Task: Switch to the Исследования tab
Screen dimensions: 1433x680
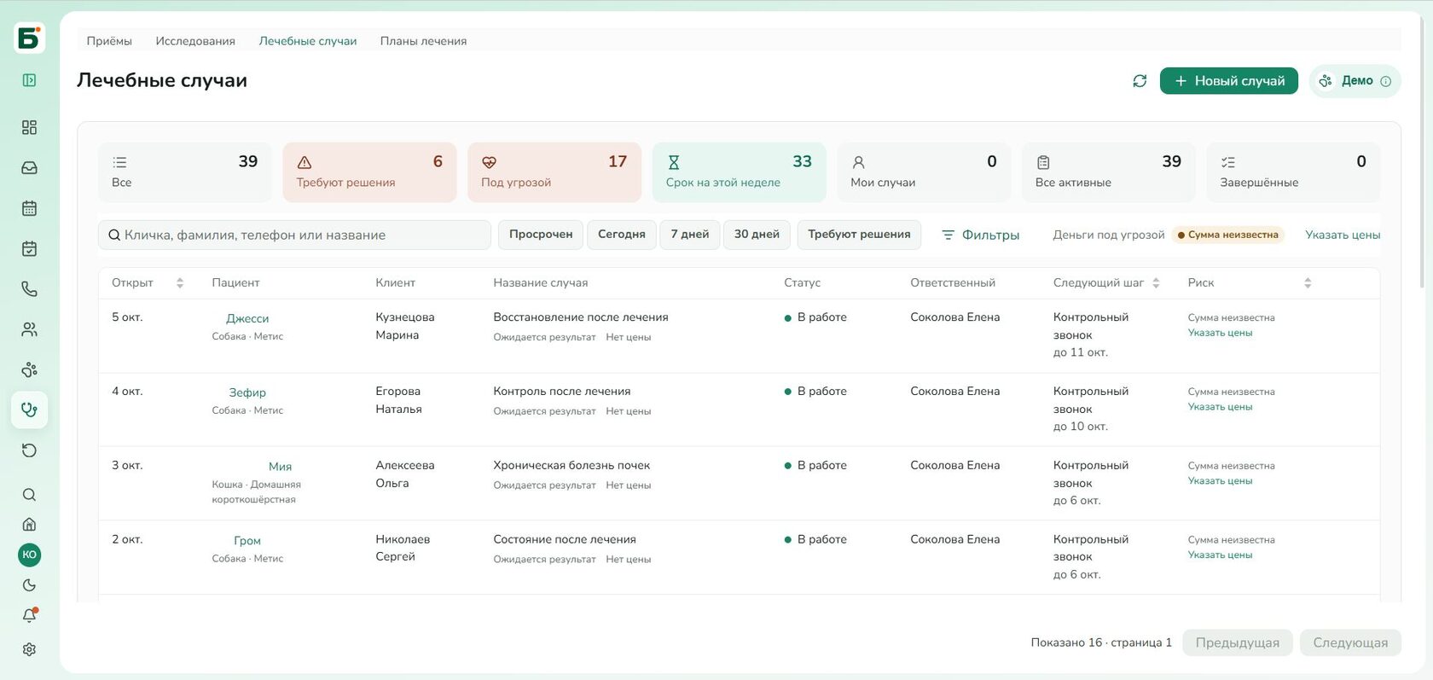Action: point(195,41)
